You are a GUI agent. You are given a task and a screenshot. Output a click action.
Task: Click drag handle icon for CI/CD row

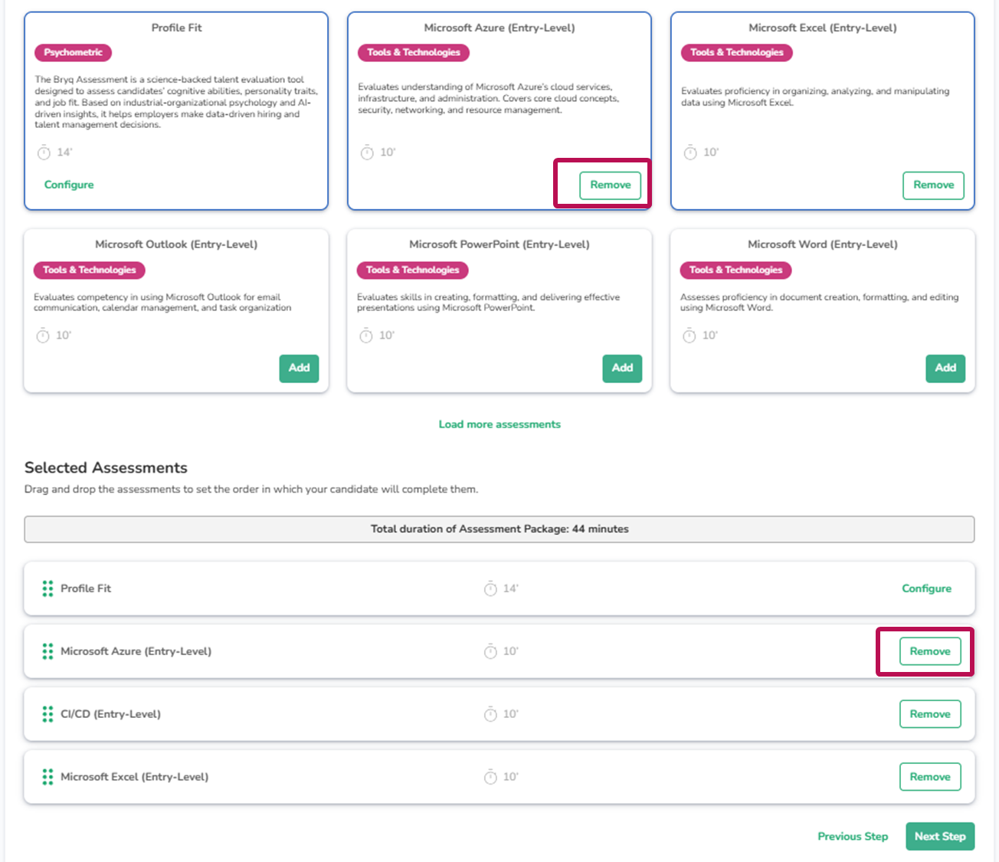[47, 714]
